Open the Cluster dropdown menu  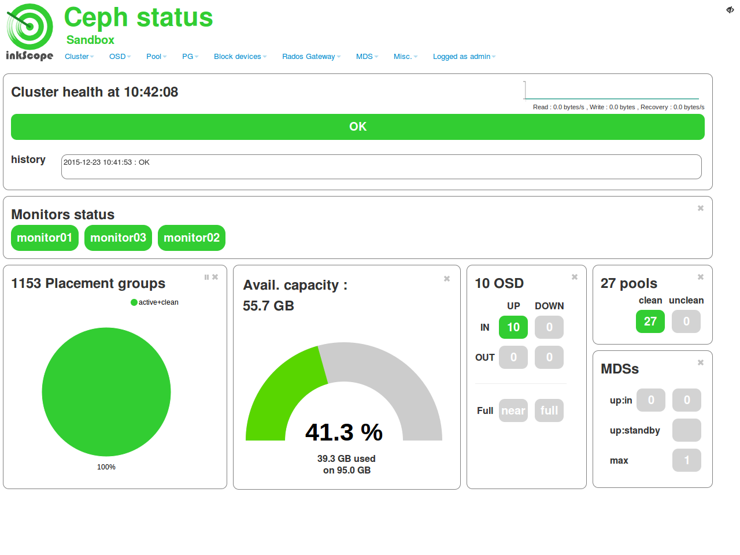click(79, 57)
